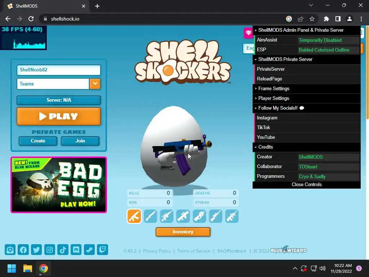Open the Inventory button
Screen dimensions: 369x277
183,232
